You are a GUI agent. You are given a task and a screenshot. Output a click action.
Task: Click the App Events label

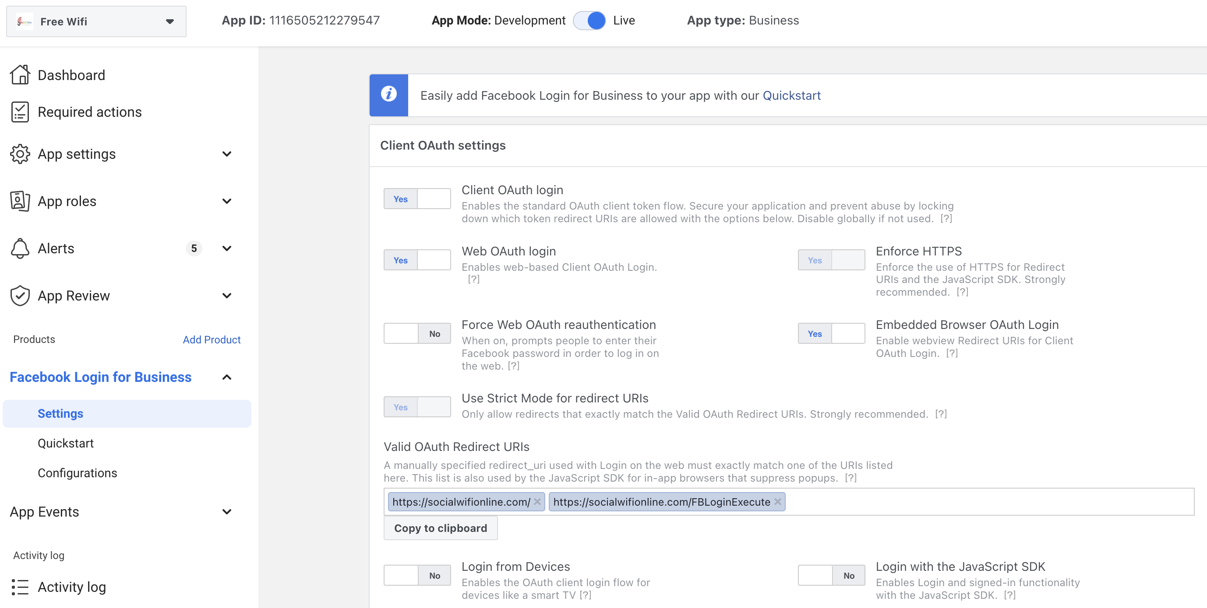click(x=44, y=512)
